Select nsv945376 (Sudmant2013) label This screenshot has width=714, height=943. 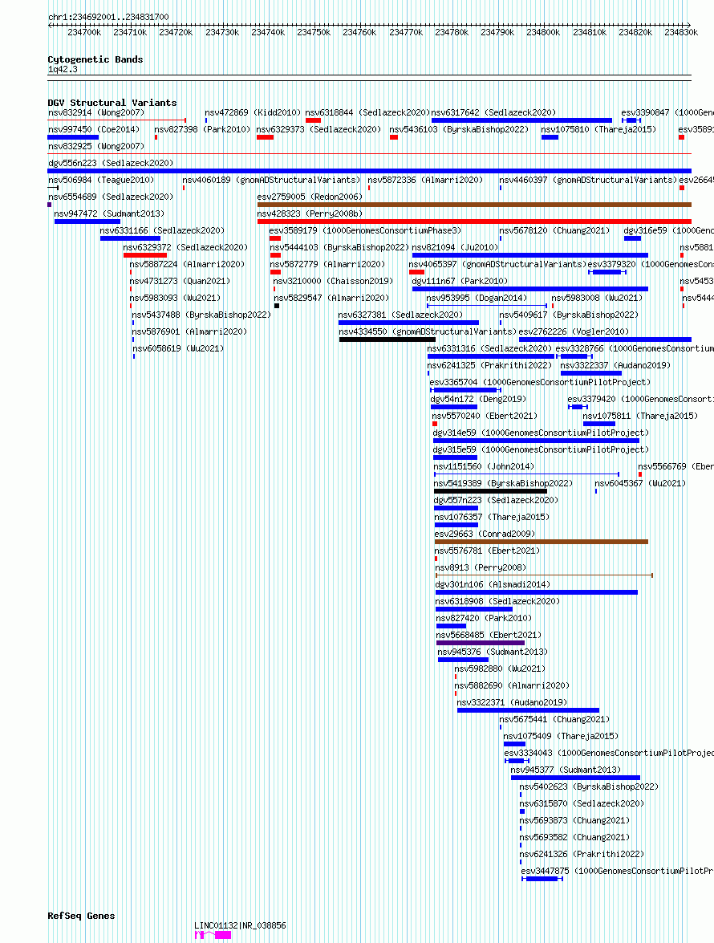point(493,652)
